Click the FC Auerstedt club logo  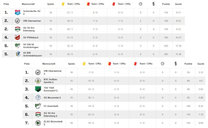(x=38, y=106)
